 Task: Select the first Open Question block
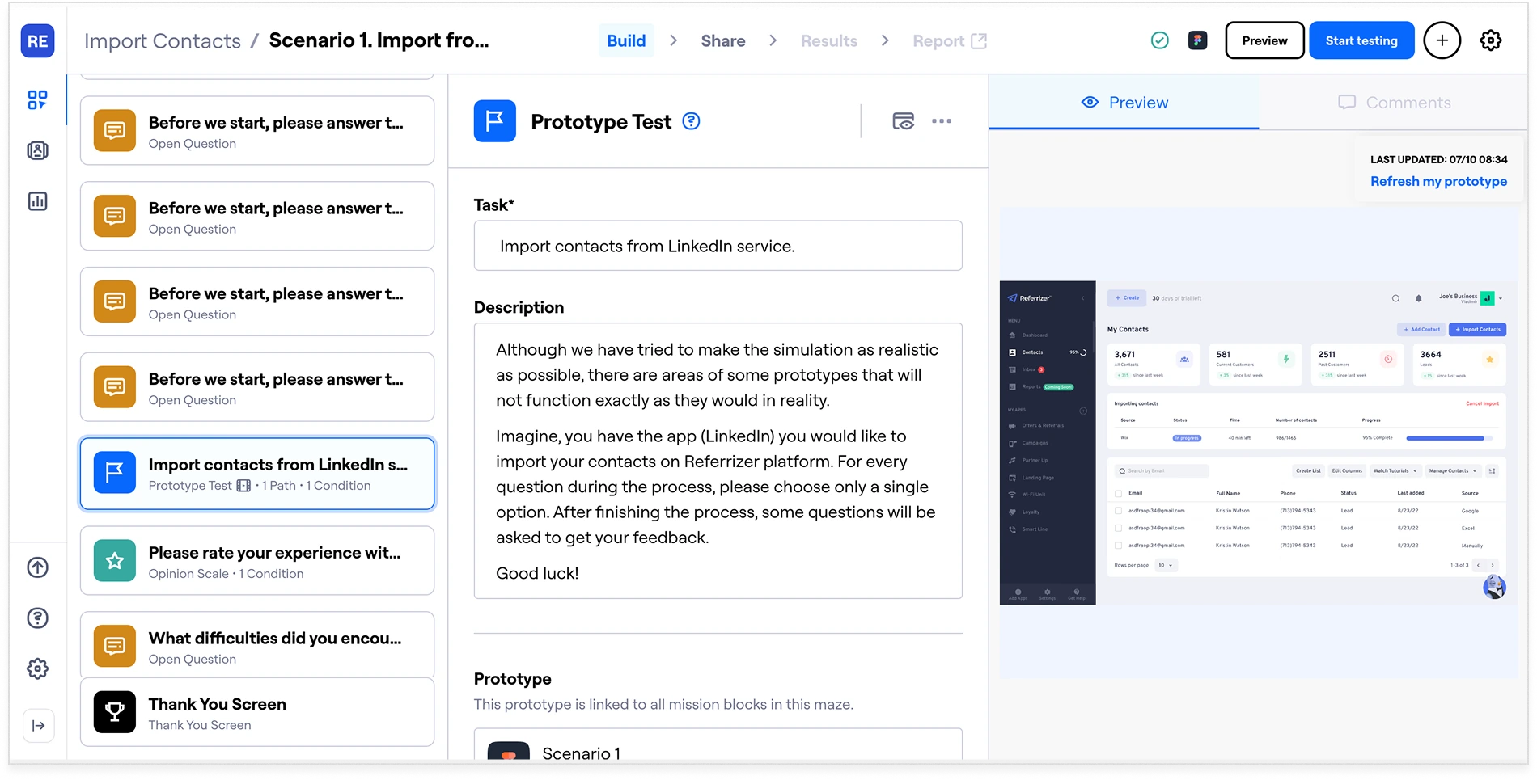click(257, 131)
